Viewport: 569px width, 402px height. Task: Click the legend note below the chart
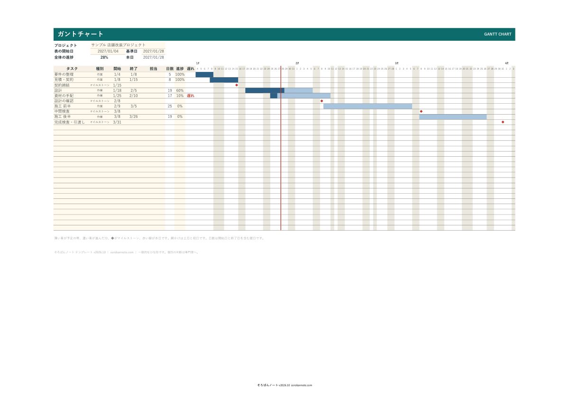point(159,238)
